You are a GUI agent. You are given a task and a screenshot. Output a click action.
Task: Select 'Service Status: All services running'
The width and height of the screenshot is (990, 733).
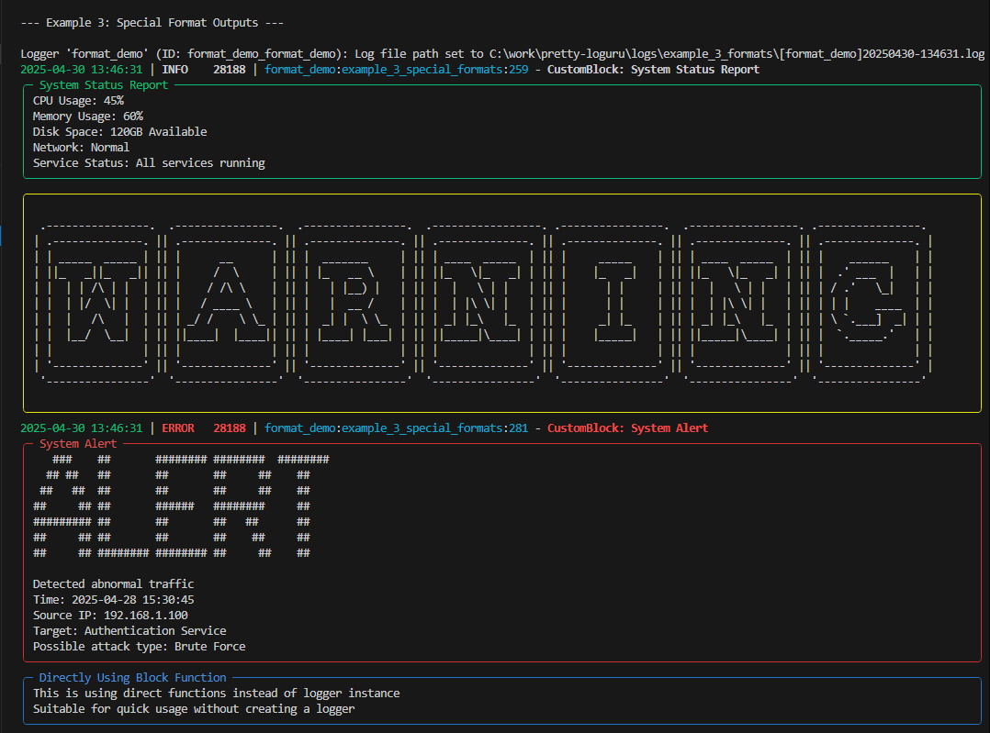tap(149, 162)
